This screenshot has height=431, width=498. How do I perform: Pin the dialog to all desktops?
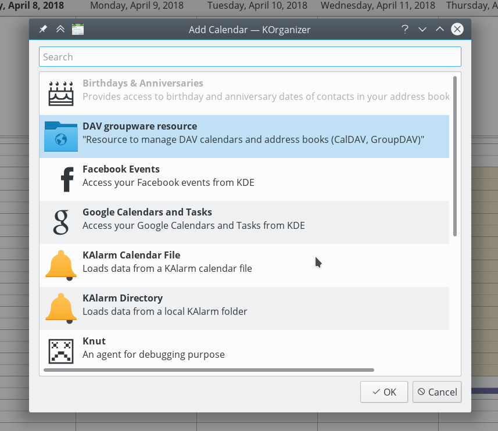click(x=42, y=28)
